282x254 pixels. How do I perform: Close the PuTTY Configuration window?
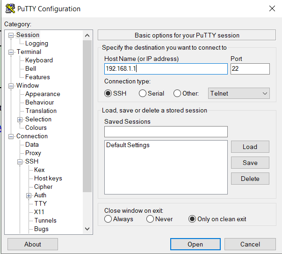272,8
